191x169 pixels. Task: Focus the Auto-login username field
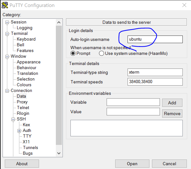(155, 39)
